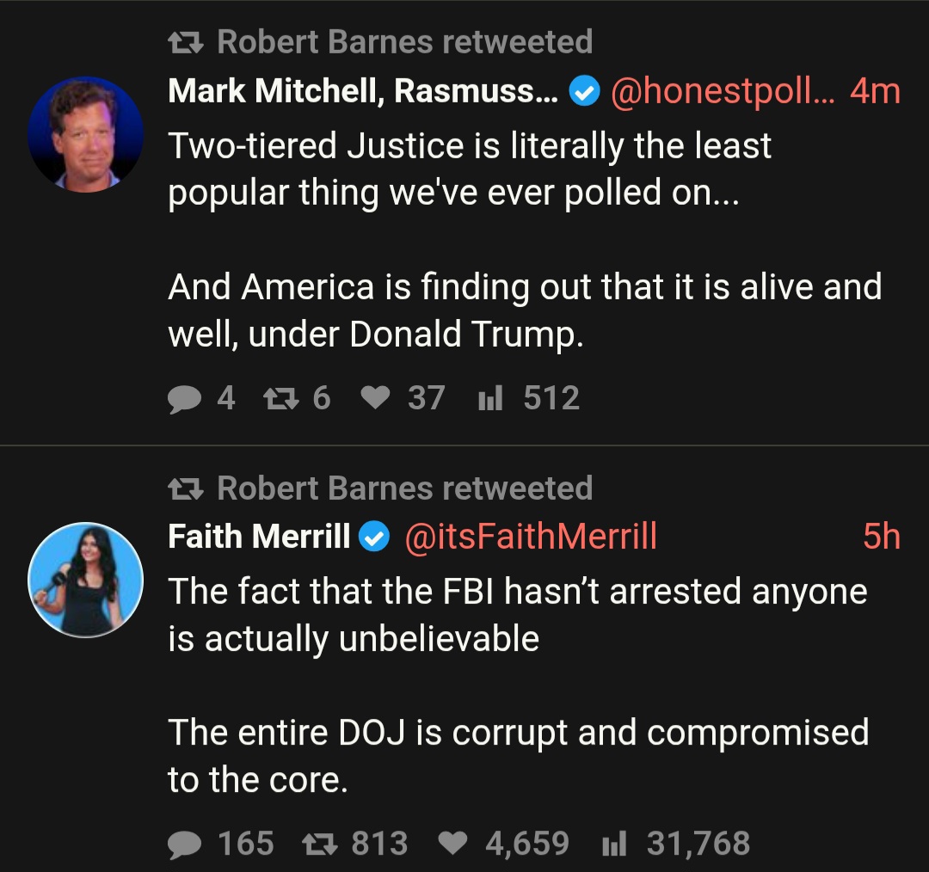The height and width of the screenshot is (872, 929).
Task: Click Robert Barnes retweeted label above Faith Merrill
Action: point(404,488)
